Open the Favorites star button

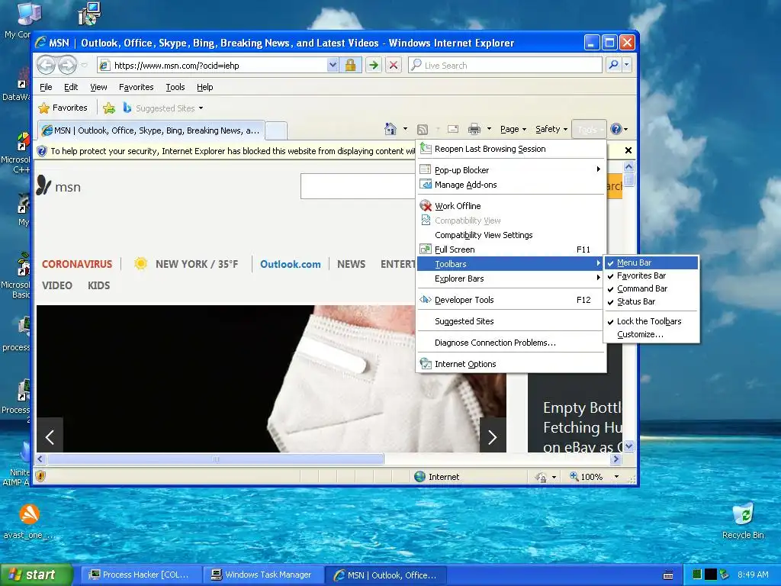point(63,108)
